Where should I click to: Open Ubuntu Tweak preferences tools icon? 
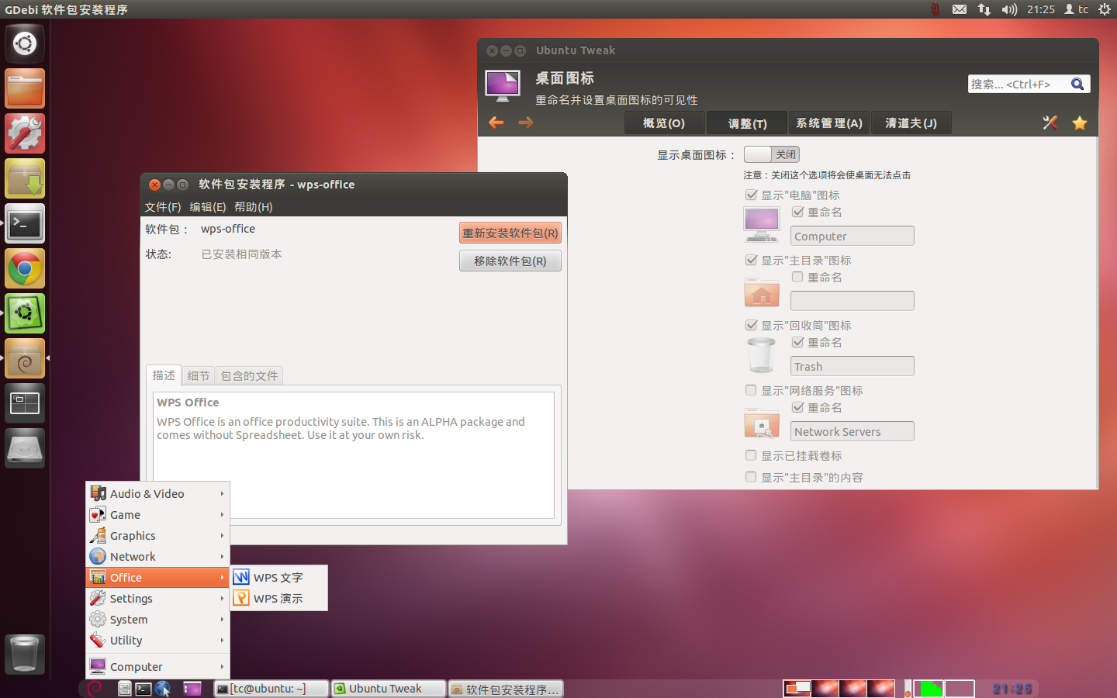pos(1050,123)
